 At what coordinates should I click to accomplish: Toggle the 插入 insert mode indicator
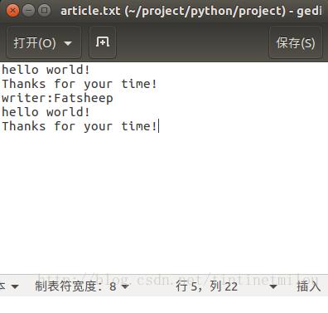coord(309,286)
